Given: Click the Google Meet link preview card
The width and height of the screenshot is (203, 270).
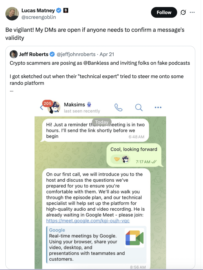Looking at the screenshot, I should (96, 244).
